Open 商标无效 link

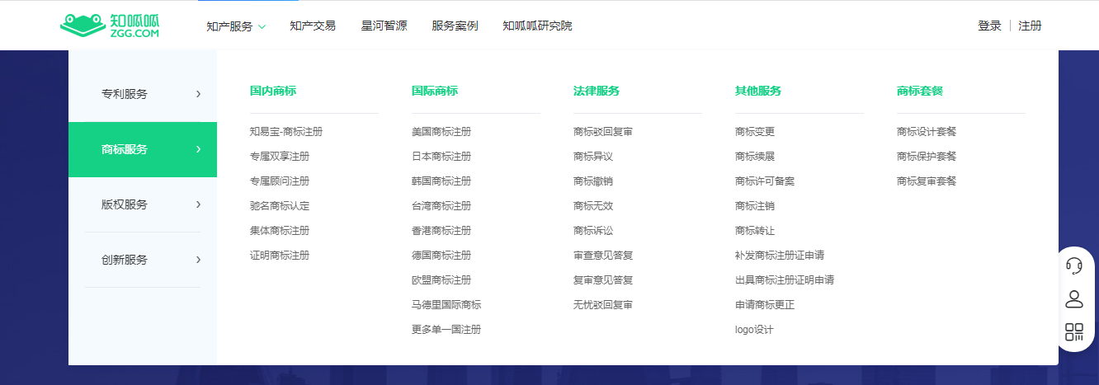pyautogui.click(x=593, y=206)
